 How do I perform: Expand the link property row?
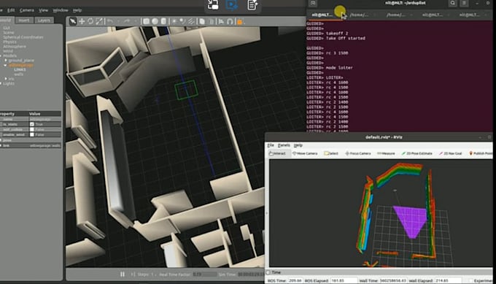(1, 145)
